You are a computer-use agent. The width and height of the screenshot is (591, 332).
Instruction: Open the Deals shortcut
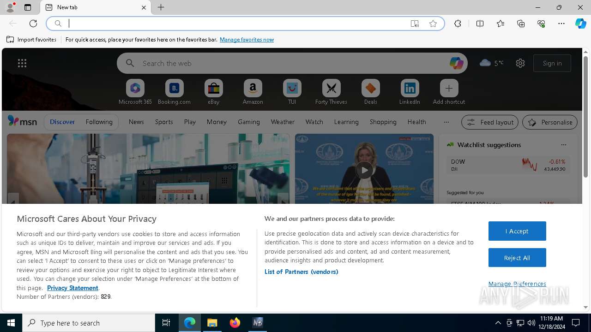pyautogui.click(x=370, y=92)
